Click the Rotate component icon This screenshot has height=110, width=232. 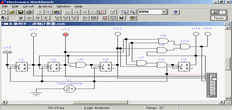tap(68, 12)
